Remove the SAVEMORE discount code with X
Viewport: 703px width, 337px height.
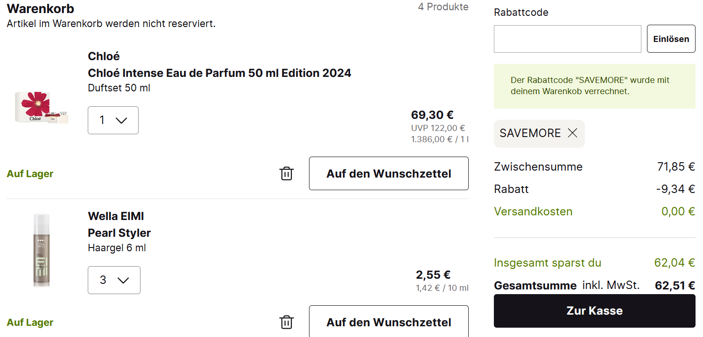point(572,133)
